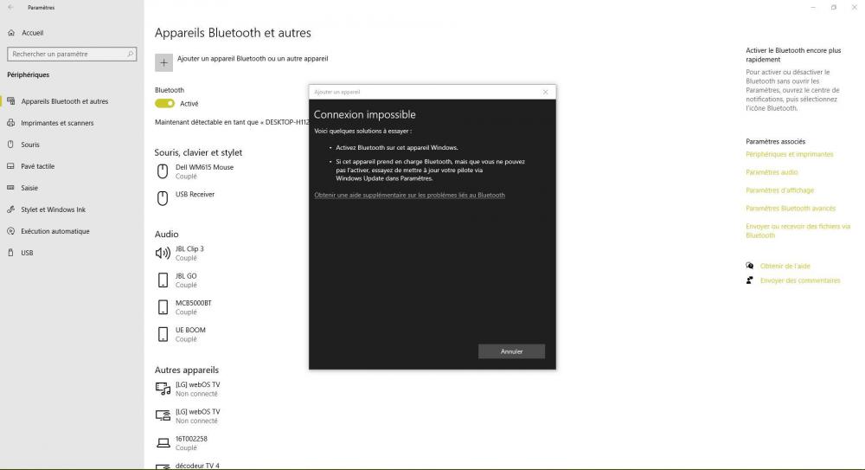Go to Accueil settings home
The height and width of the screenshot is (470, 865).
pyautogui.click(x=33, y=33)
